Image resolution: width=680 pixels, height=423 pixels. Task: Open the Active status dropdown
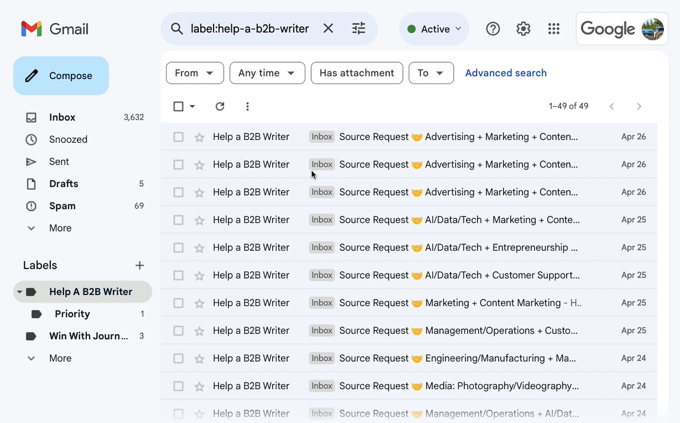(x=434, y=29)
